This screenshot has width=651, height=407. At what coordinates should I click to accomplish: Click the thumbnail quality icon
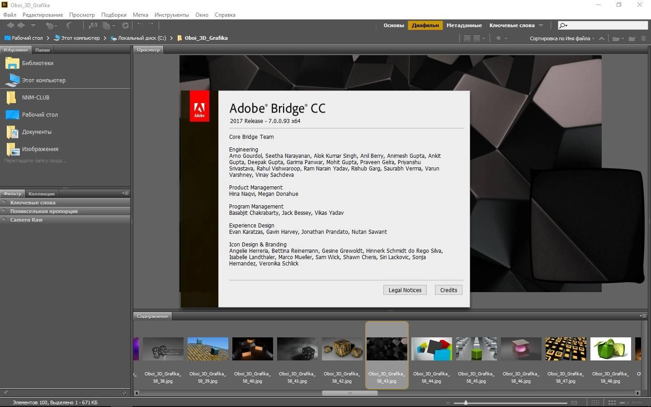click(467, 38)
